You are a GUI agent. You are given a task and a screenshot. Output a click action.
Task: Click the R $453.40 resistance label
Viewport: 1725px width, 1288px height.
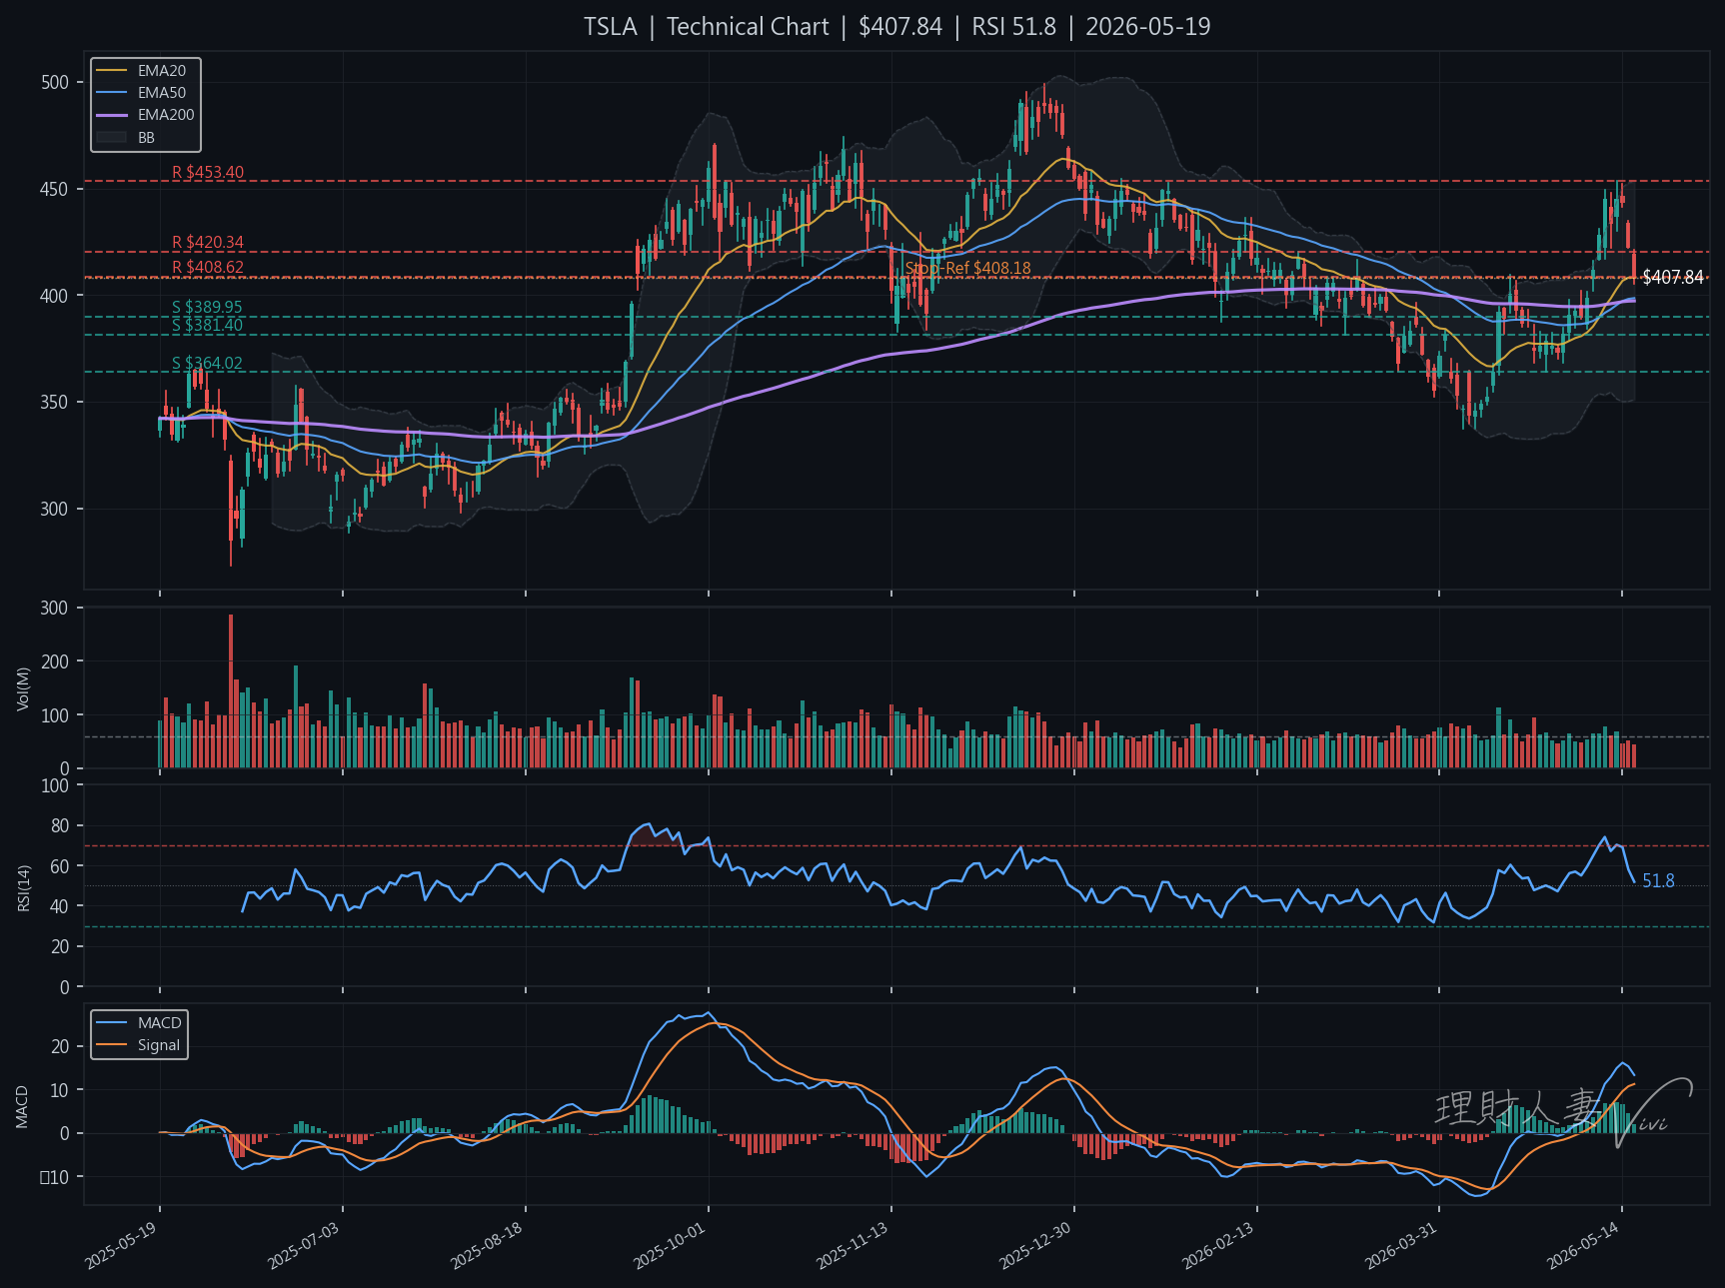tap(208, 173)
